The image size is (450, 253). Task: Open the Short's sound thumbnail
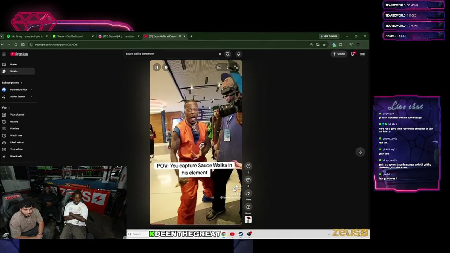248,220
